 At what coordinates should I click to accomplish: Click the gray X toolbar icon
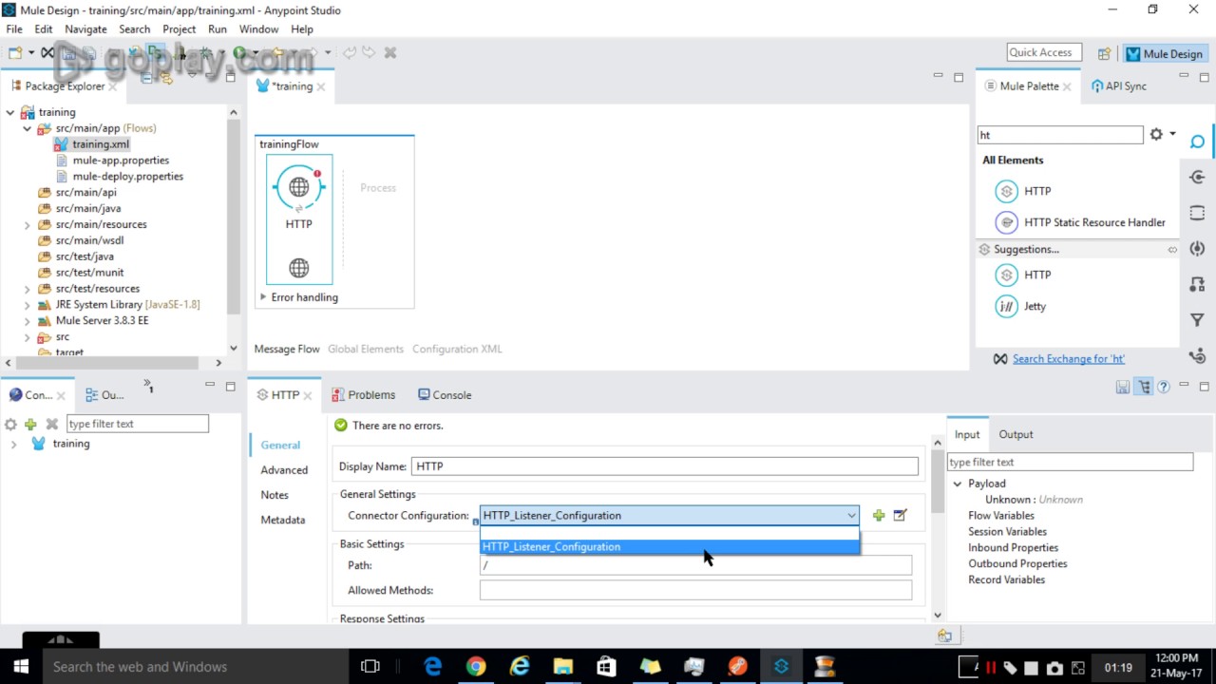(x=389, y=53)
